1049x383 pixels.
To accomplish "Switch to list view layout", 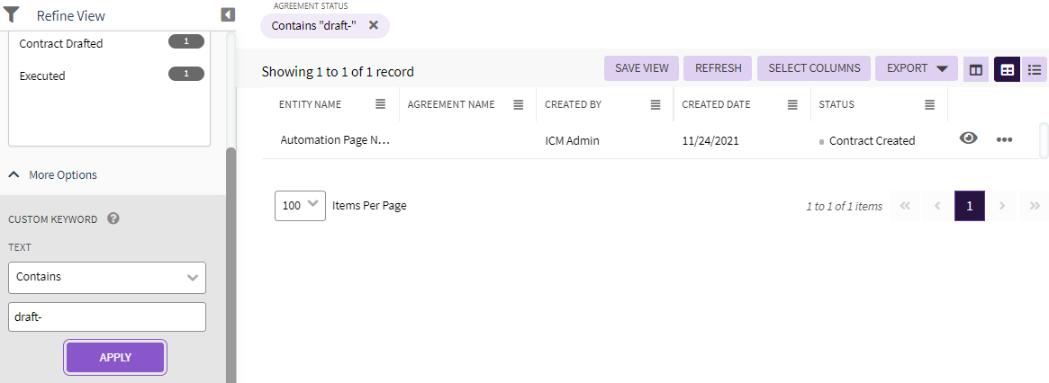I will coord(1035,69).
